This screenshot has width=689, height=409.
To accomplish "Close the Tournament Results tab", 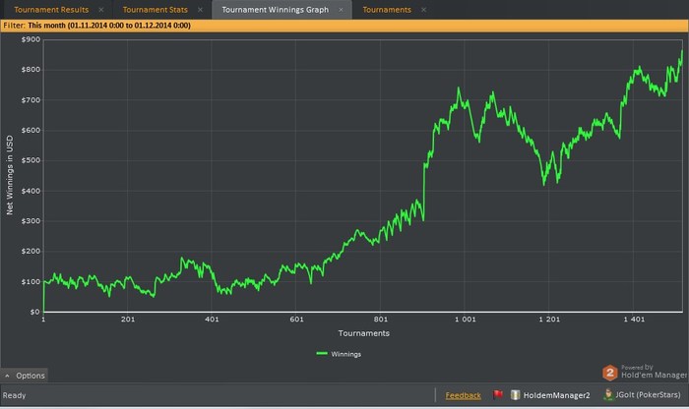I will pyautogui.click(x=101, y=10).
